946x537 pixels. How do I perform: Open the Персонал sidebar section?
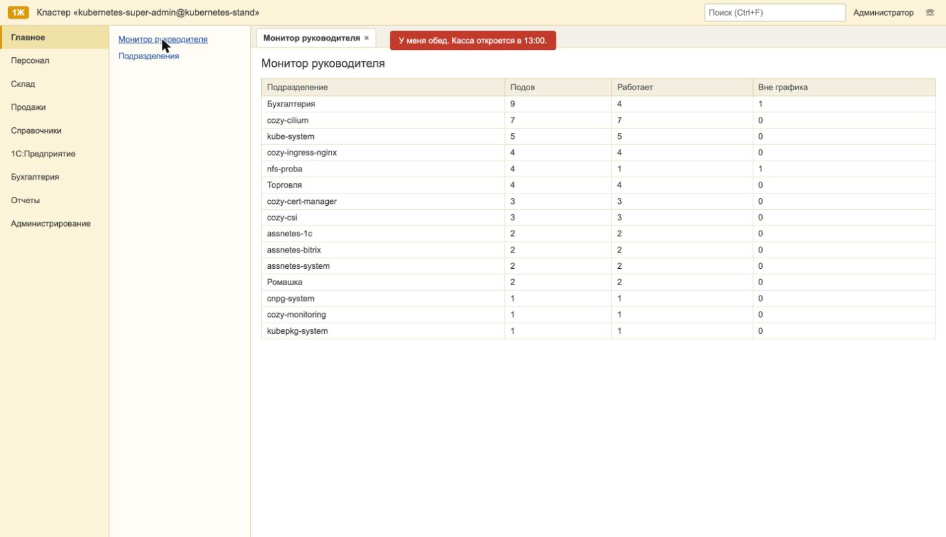tap(55, 60)
